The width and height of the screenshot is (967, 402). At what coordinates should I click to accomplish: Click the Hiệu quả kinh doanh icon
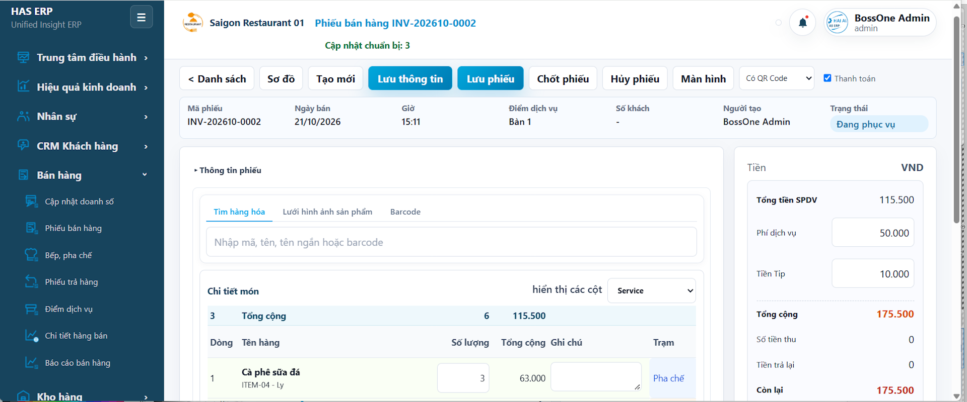23,86
